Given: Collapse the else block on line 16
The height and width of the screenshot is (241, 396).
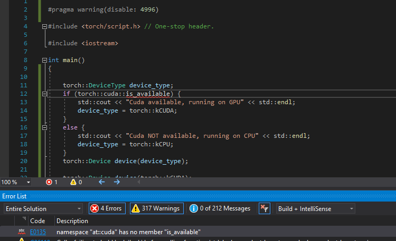Looking at the screenshot, I should (44, 127).
